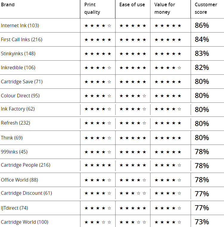The width and height of the screenshot is (224, 227).
Task: Click the 86% customer score for Internet Ink
Action: point(202,25)
